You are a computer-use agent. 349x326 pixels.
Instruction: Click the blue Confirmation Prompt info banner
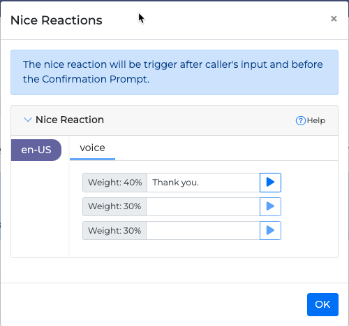tap(174, 72)
